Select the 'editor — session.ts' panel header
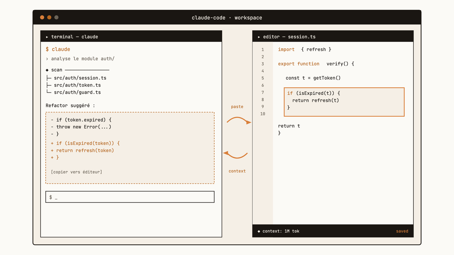The image size is (454, 255). click(x=333, y=37)
